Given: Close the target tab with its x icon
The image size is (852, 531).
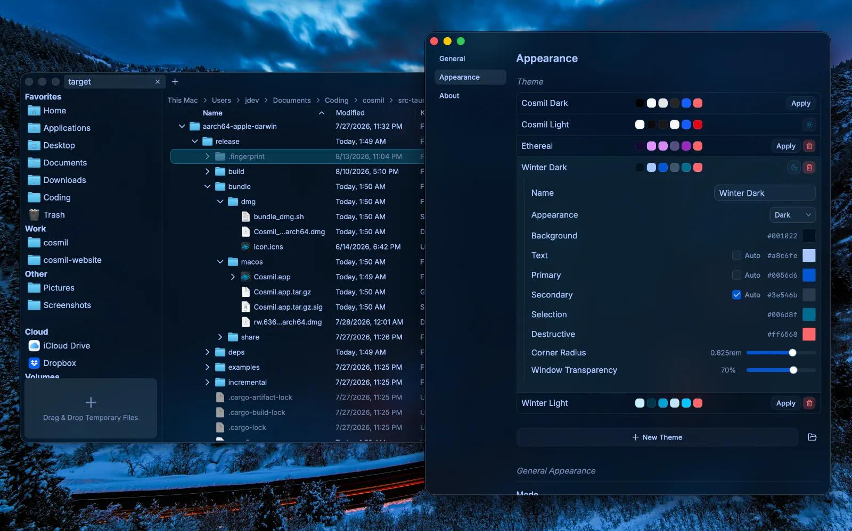Looking at the screenshot, I should tap(158, 82).
